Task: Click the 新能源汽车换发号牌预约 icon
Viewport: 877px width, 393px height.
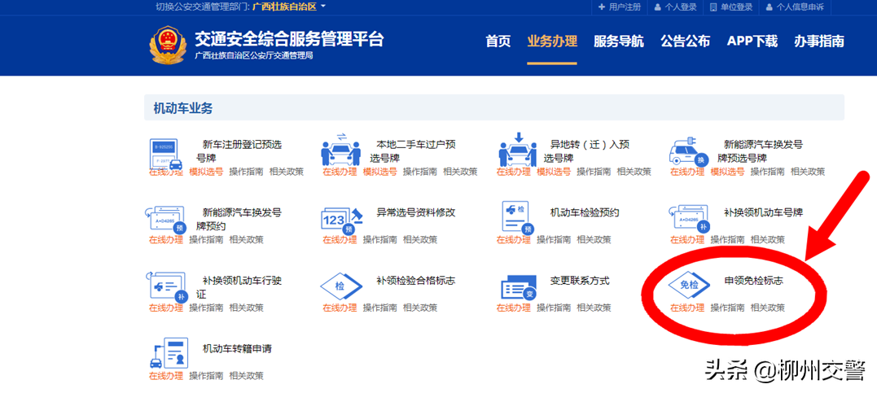Action: pos(166,220)
